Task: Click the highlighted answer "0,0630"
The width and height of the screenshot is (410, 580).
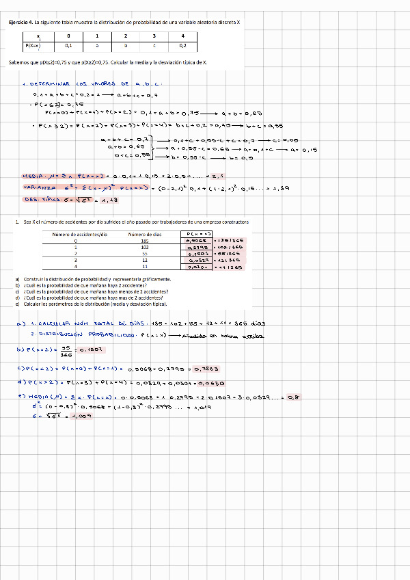Action: click(211, 384)
